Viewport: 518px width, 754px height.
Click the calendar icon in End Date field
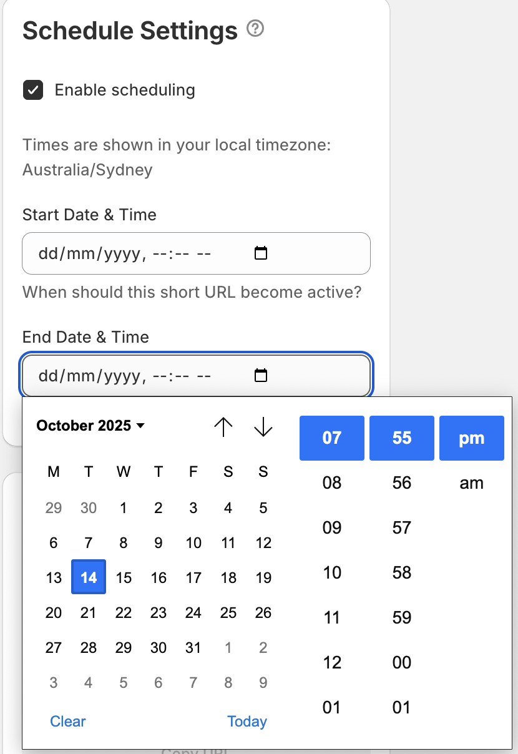[261, 375]
